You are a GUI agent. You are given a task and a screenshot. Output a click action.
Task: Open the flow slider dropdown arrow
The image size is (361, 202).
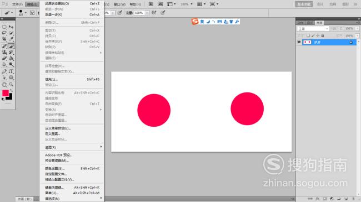click(x=147, y=13)
